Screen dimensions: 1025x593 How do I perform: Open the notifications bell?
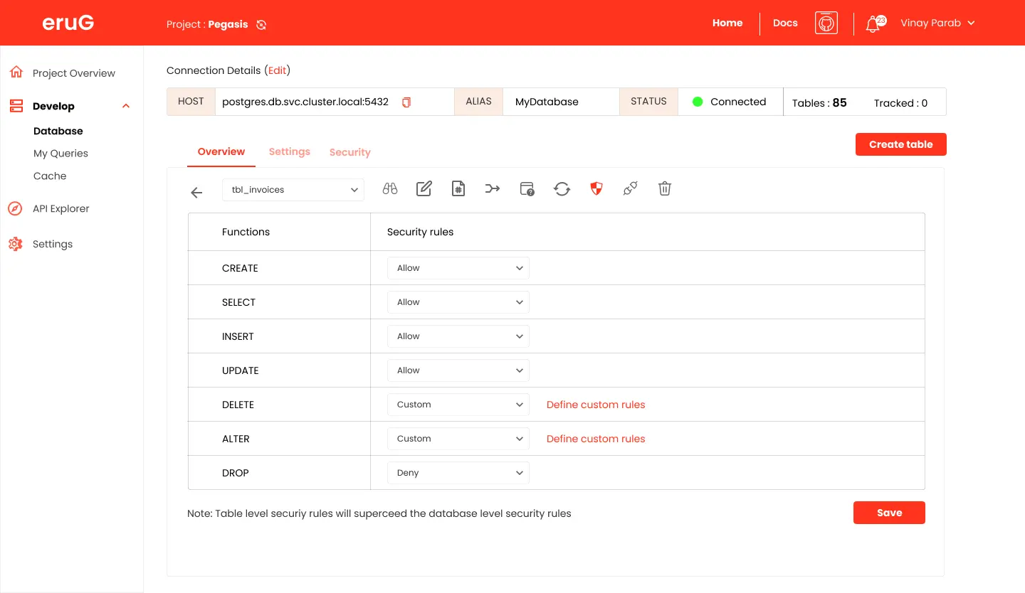click(873, 24)
